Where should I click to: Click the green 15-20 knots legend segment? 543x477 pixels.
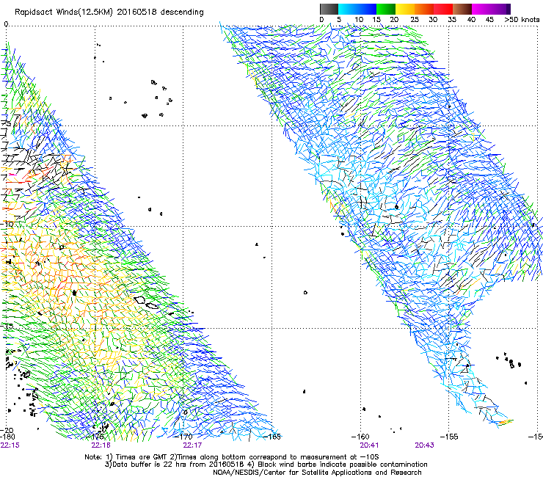386,9
